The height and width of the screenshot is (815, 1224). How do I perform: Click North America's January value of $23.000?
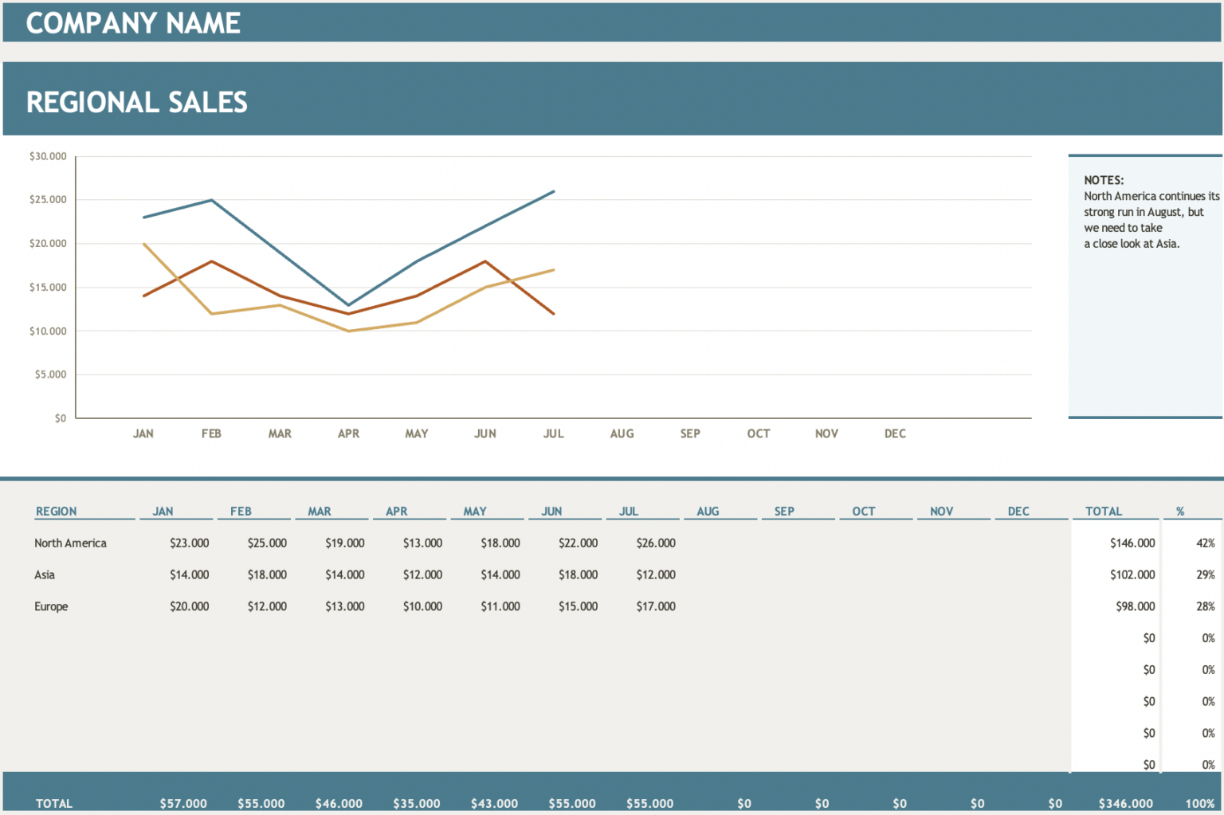coord(188,543)
